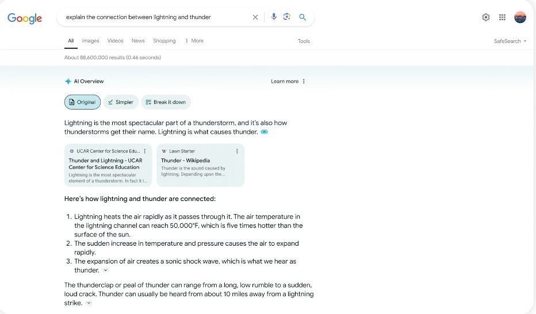Expand sources chevron after 'thunder.' list item
The width and height of the screenshot is (536, 314).
coord(106,270)
